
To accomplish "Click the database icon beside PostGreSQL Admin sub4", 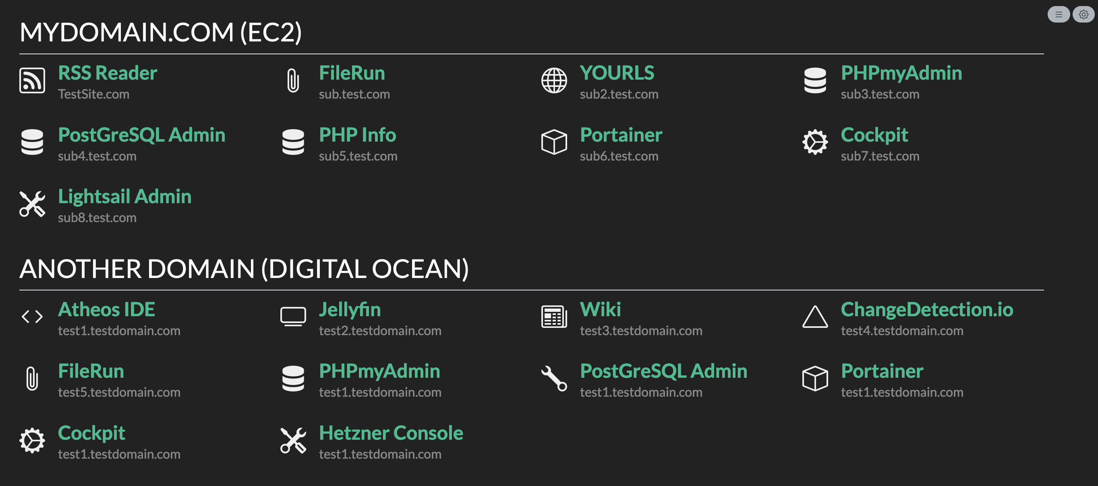I will pyautogui.click(x=32, y=142).
